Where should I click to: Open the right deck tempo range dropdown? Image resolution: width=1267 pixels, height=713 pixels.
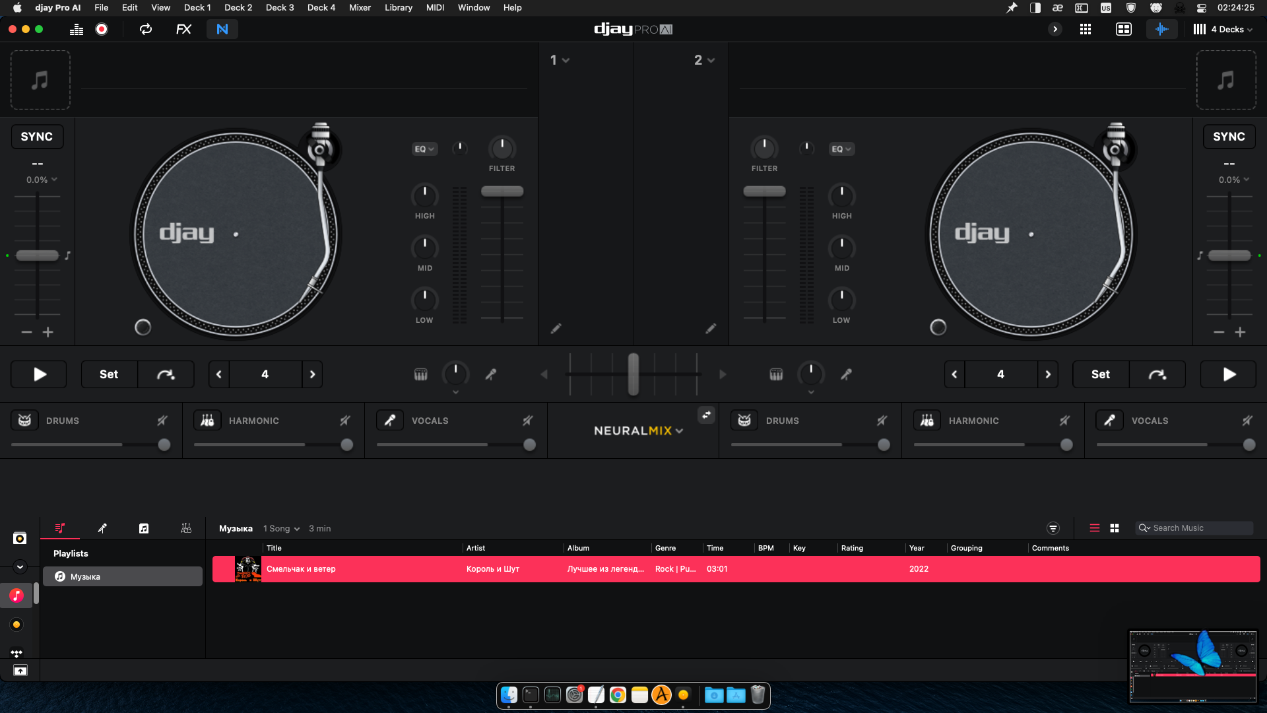coord(1234,180)
